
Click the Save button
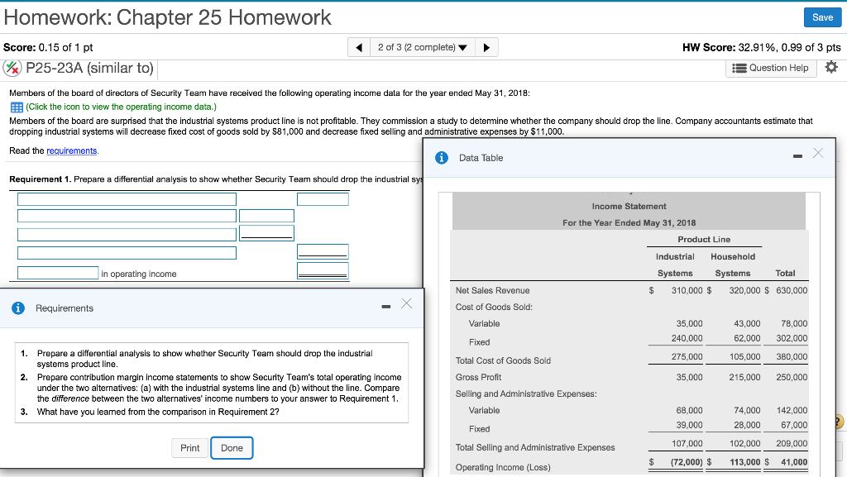coord(822,17)
